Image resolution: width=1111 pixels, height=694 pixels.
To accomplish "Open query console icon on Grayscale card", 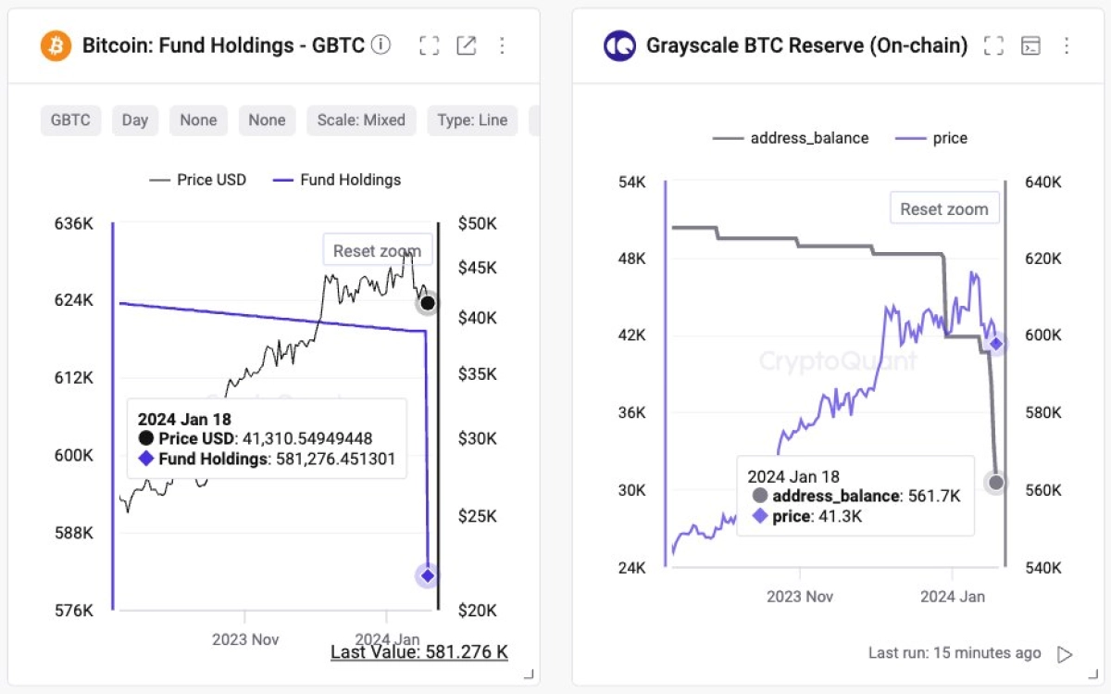I will click(x=1030, y=45).
